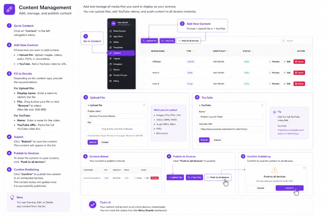This screenshot has width=326, height=217.
Task: Click pencil icon in menu 6 Edit
Action: (285, 73)
